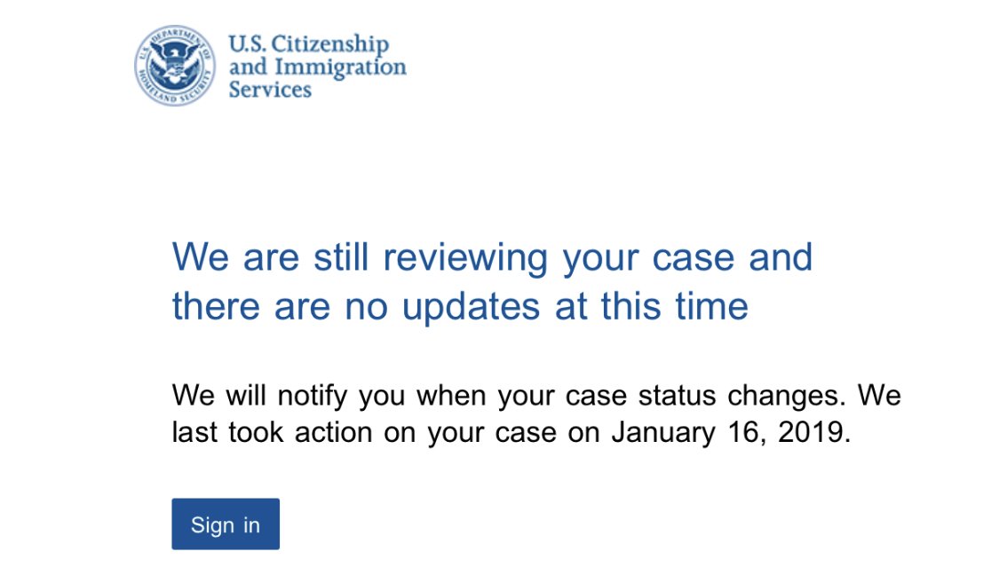
Task: Click the 'no updates at this time' heading line
Action: [x=460, y=306]
